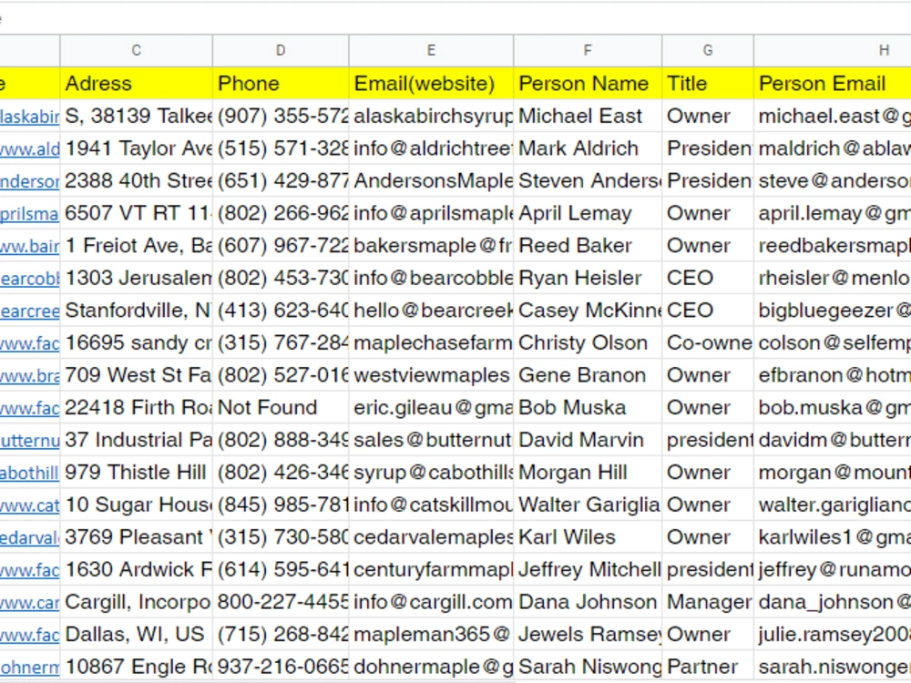
Task: Select the Ryan Heisler cell
Action: (588, 278)
